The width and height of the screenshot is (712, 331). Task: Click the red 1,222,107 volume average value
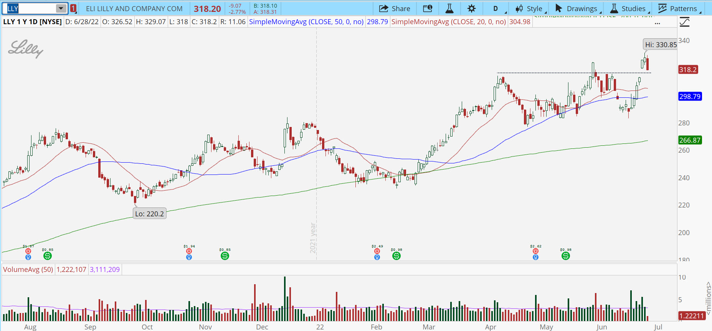coord(71,270)
